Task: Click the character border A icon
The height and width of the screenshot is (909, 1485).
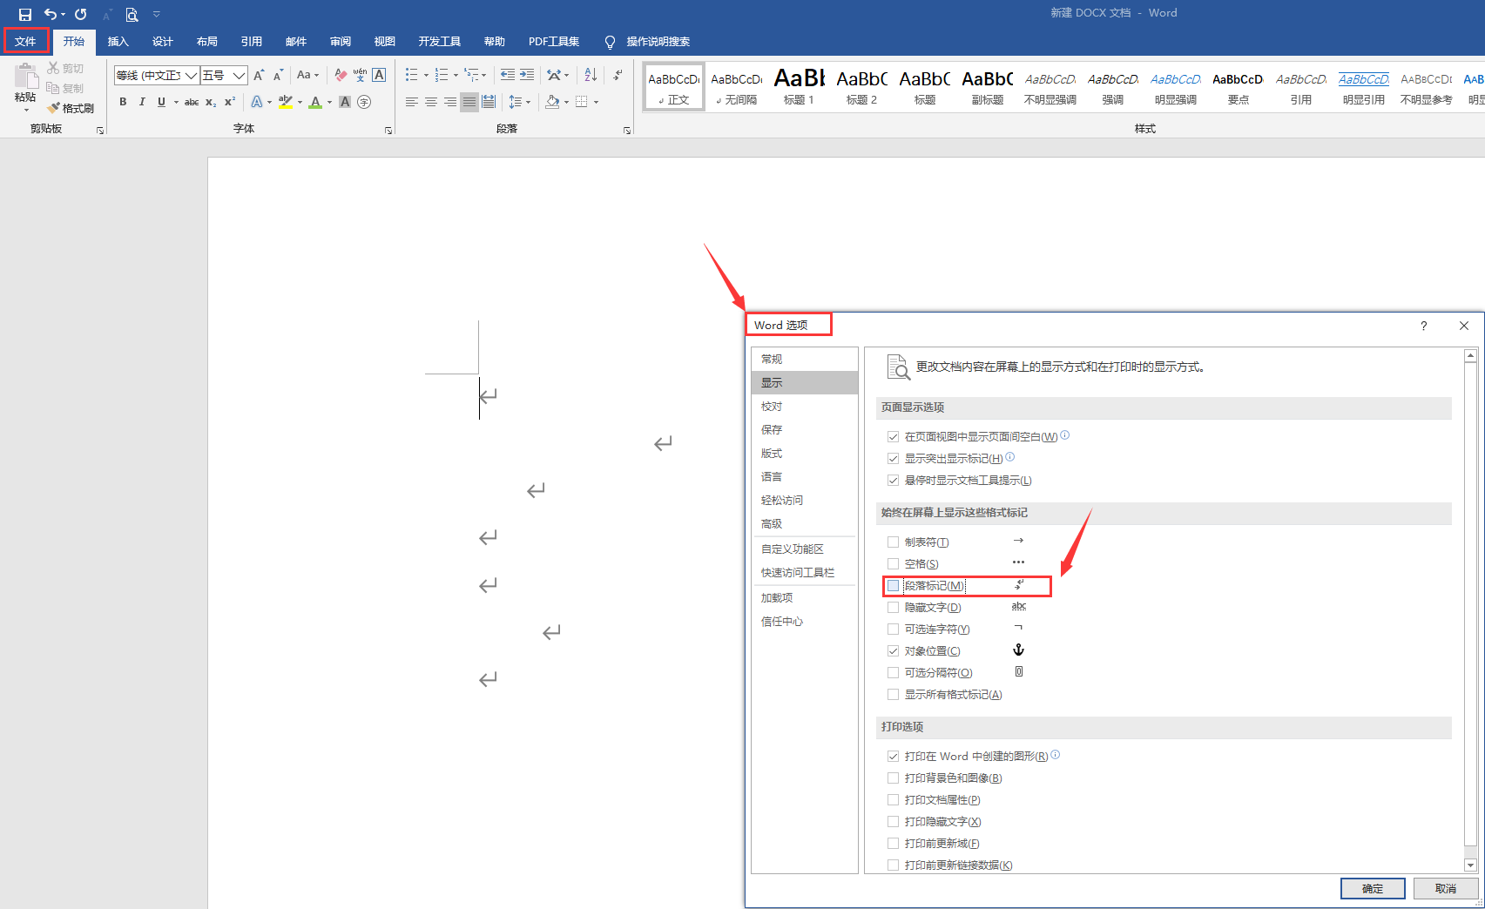Action: 379,75
